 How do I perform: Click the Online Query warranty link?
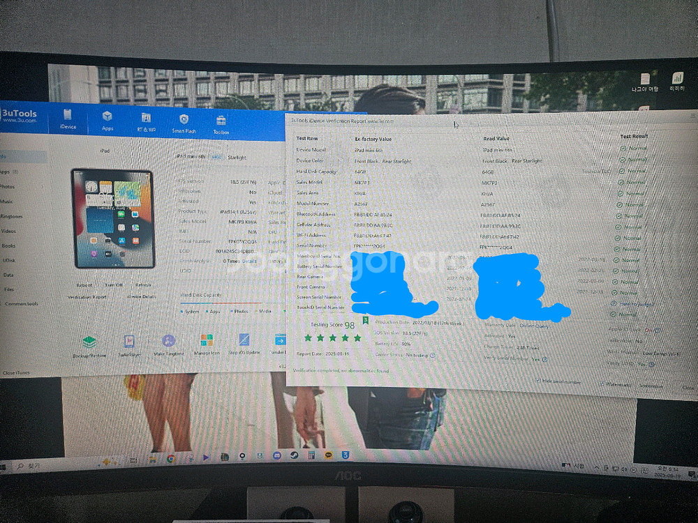[534, 326]
